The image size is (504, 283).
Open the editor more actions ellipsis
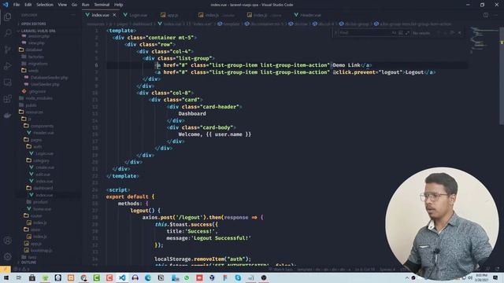click(x=496, y=15)
